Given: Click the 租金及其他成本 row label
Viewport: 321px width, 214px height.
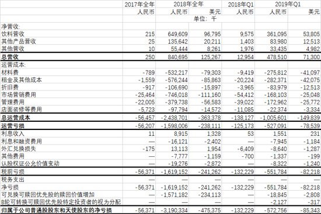Looking at the screenshot, I should click(21, 80).
